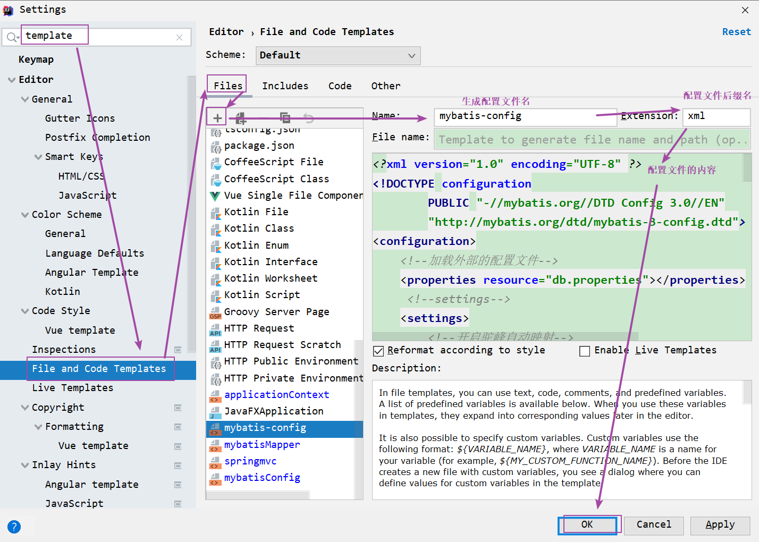This screenshot has height=542, width=759.
Task: Click the Reset link
Action: click(x=737, y=32)
